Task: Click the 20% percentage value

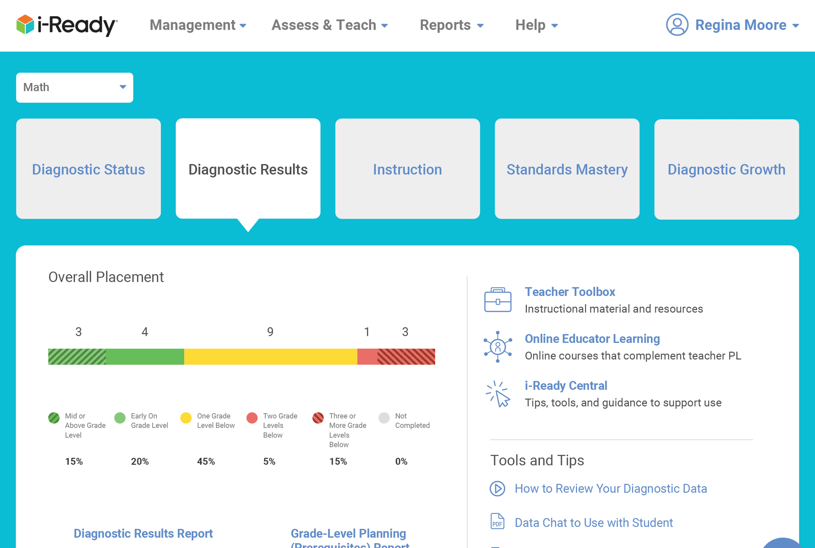Action: (140, 461)
